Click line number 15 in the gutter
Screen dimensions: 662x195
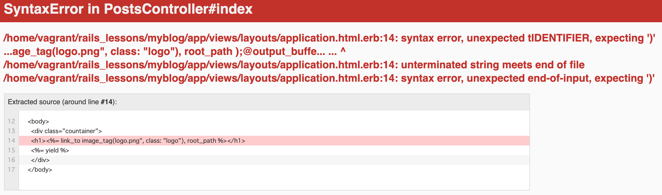pos(11,150)
